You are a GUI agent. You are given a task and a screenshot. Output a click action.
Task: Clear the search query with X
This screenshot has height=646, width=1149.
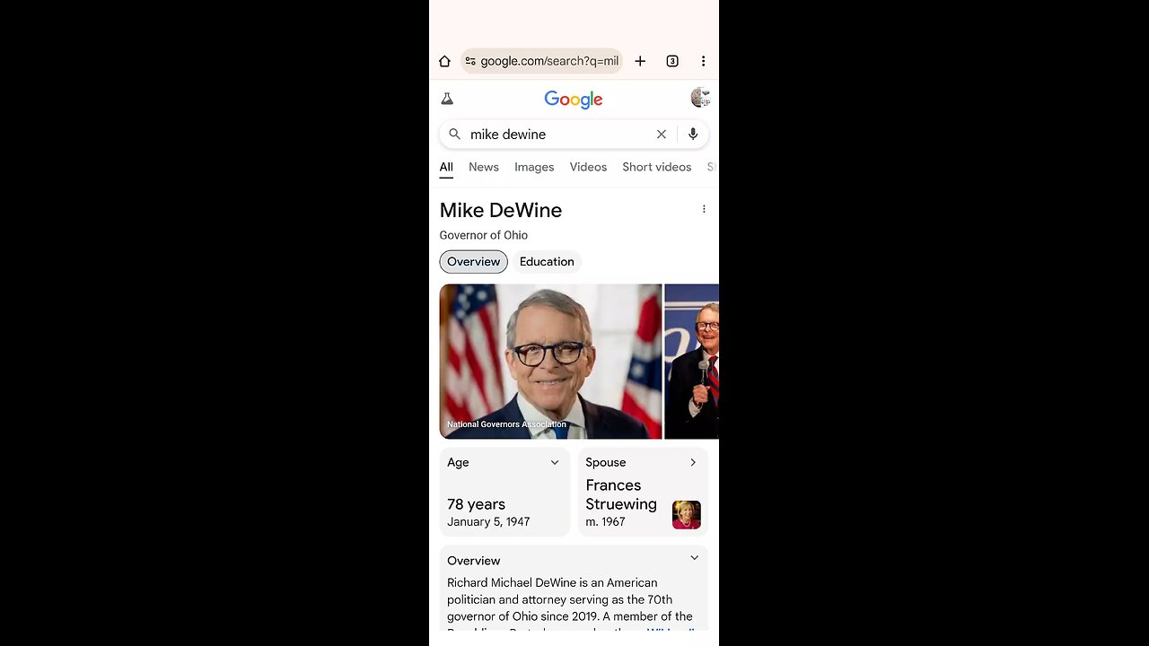point(662,134)
